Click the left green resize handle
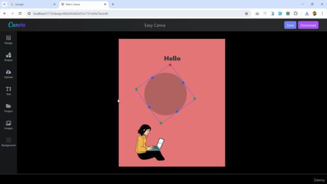Screen dimensions: 327x184 [136, 89]
